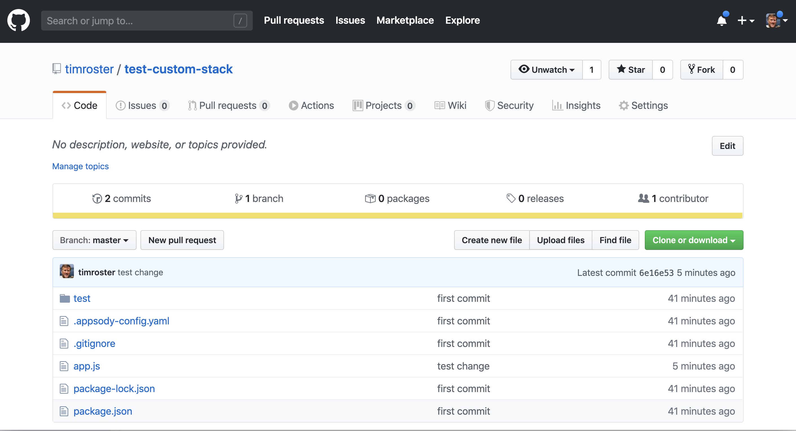The width and height of the screenshot is (796, 431).
Task: Click New pull request button
Action: click(182, 240)
